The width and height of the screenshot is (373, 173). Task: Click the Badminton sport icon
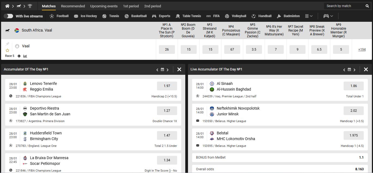coord(279,16)
